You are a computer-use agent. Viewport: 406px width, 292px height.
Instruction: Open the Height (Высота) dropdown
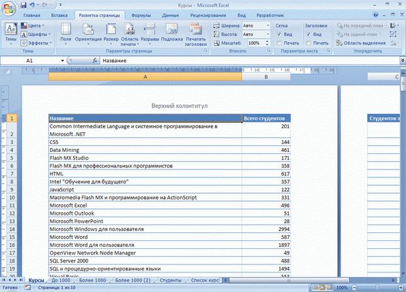coord(268,34)
